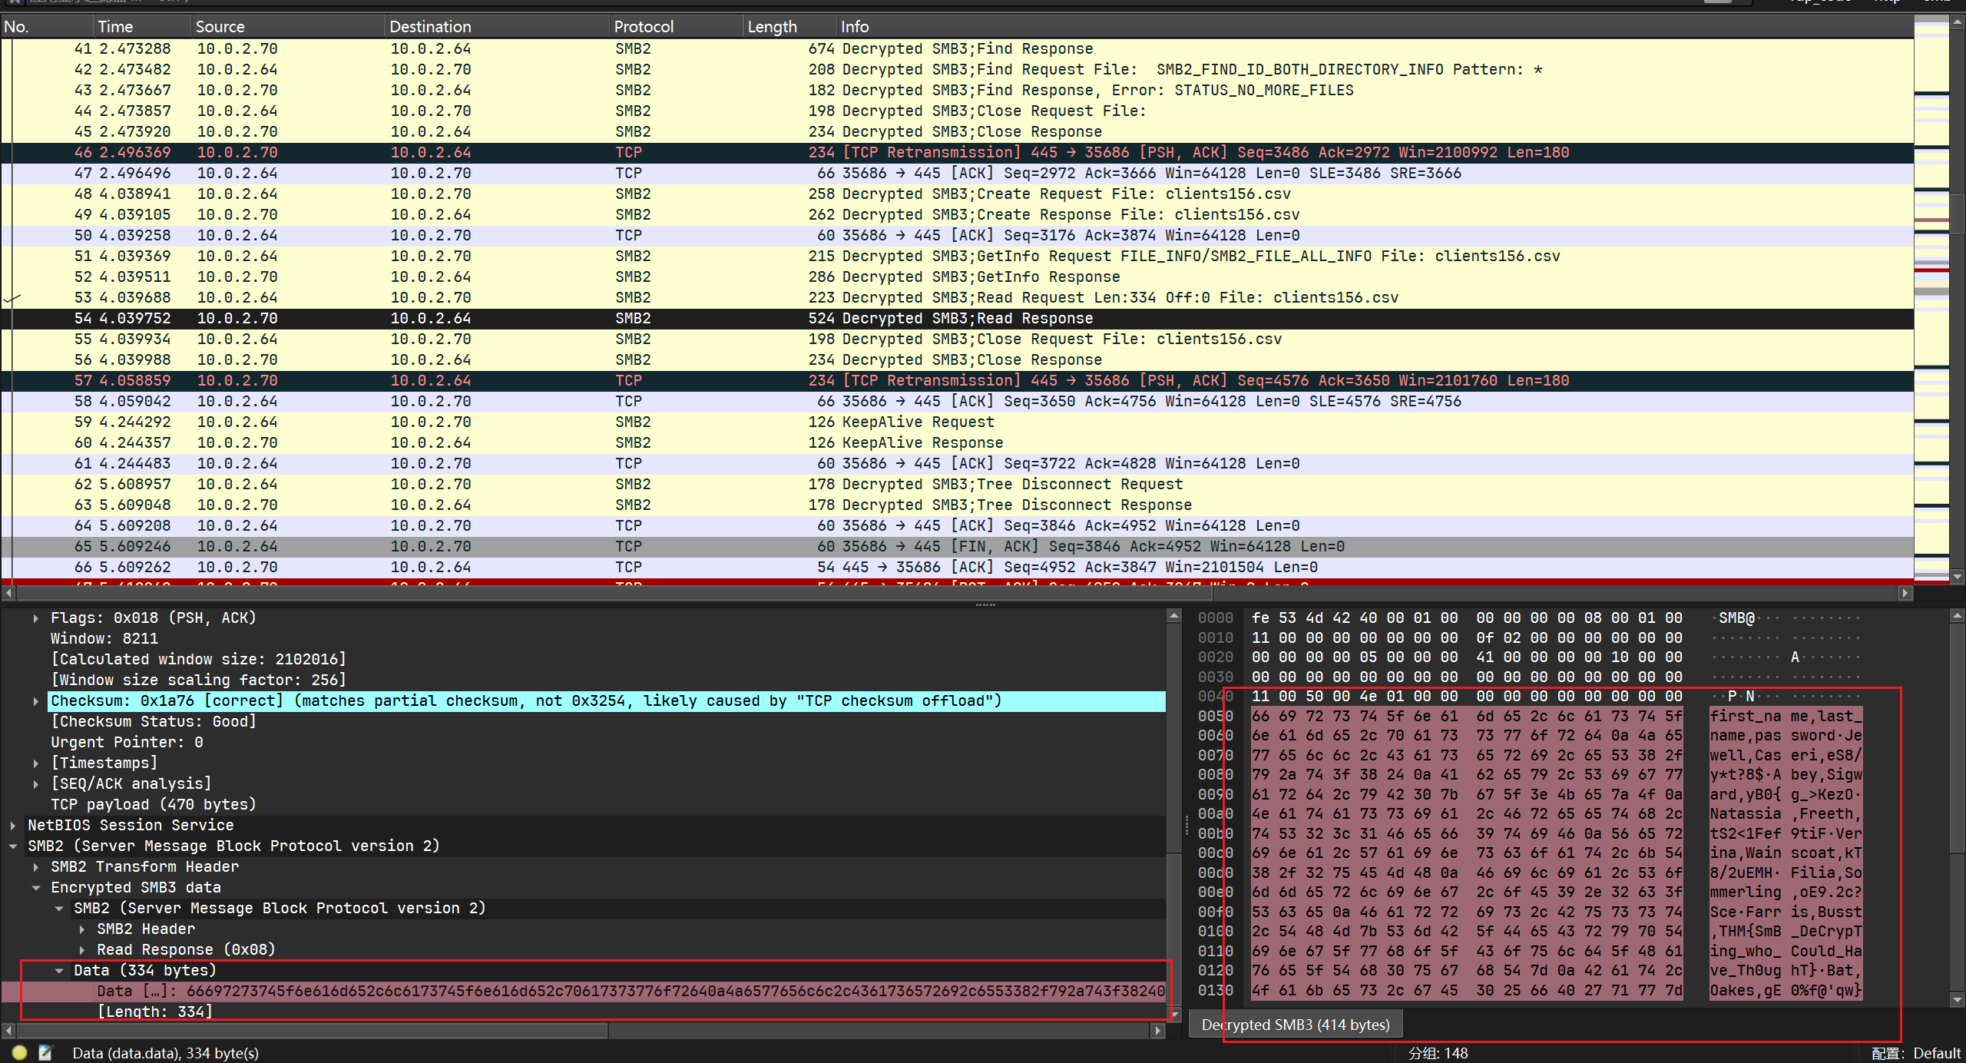
Task: Click details pane scroll-up arrow
Action: tap(1173, 616)
